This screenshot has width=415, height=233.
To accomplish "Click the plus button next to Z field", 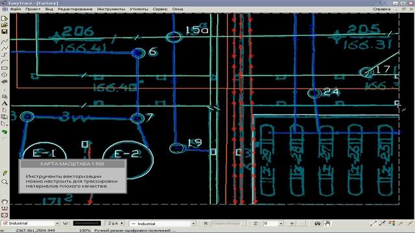I will point(292,223).
